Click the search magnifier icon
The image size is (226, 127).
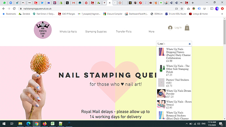click(x=158, y=44)
